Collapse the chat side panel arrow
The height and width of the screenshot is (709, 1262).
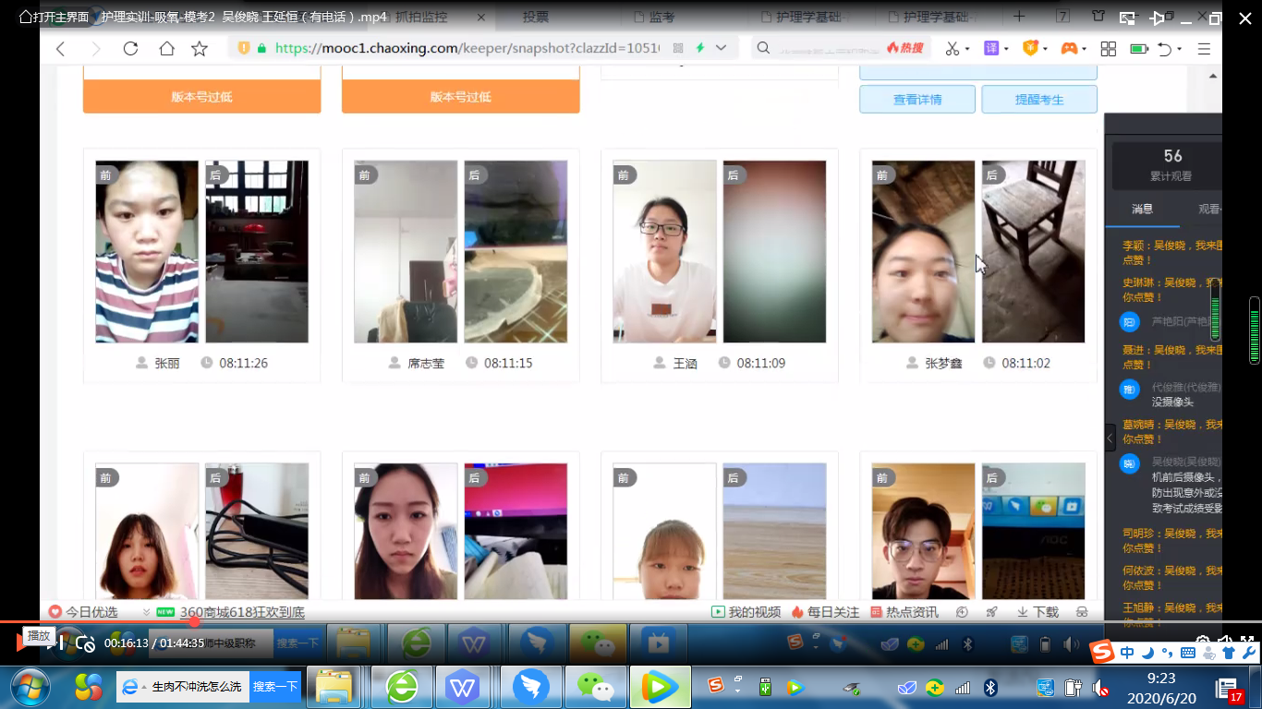tap(1110, 438)
